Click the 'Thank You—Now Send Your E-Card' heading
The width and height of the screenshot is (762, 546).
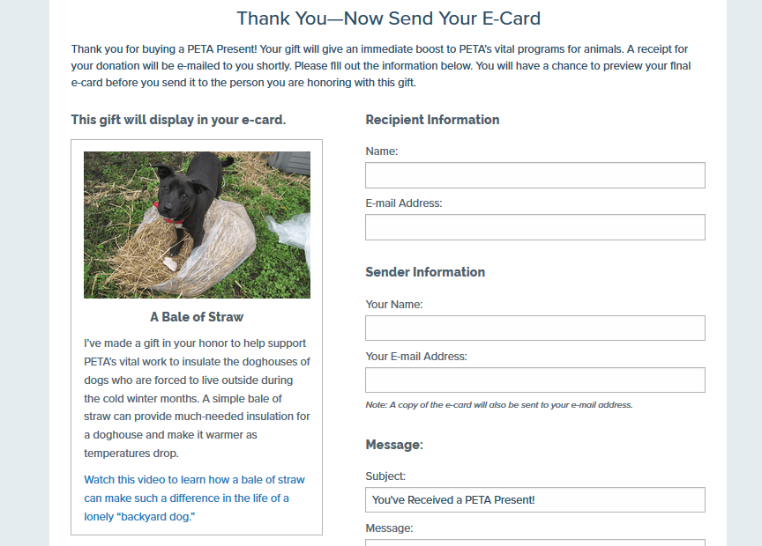tap(388, 18)
